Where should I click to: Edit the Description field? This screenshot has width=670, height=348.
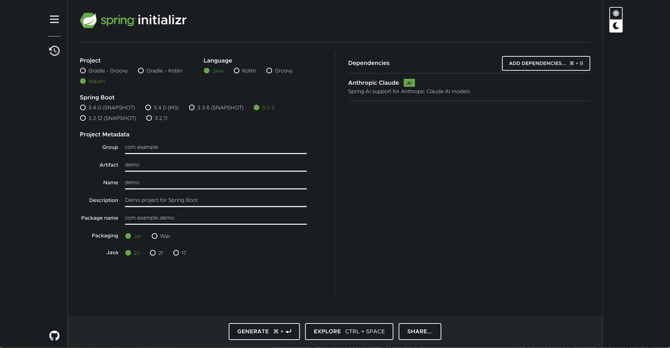point(216,201)
